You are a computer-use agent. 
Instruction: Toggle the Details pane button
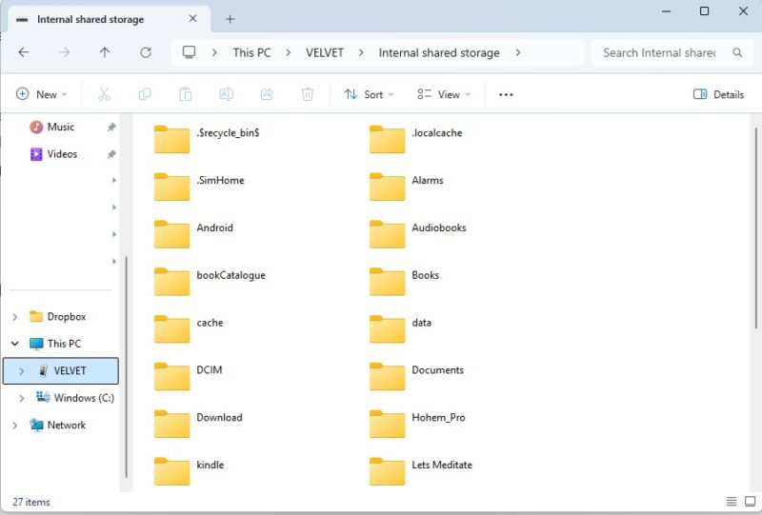(x=718, y=94)
